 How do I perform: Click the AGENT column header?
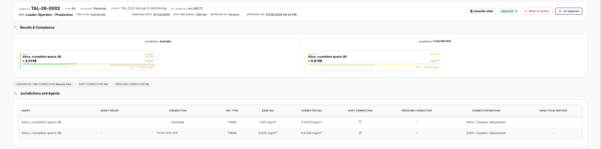click(26, 110)
